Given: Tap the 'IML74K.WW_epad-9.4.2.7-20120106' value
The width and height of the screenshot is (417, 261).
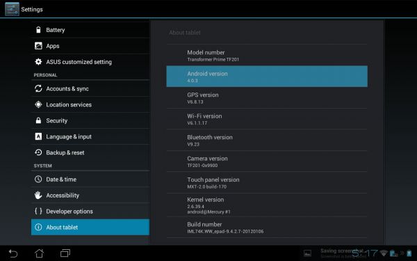Looking at the screenshot, I should click(225, 232).
